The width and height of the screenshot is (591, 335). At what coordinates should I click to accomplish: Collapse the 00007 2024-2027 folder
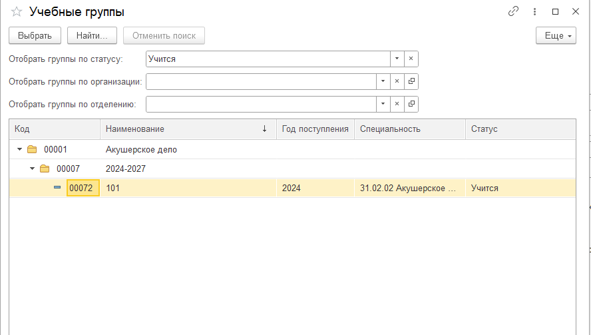[x=32, y=168]
